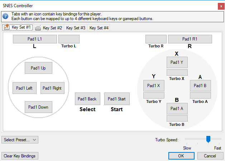The image size is (225, 161).
Task: Open the Key Set #3 tab
Action: click(76, 28)
